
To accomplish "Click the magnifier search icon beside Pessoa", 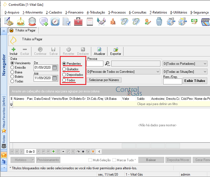I will pyautogui.click(x=107, y=63).
